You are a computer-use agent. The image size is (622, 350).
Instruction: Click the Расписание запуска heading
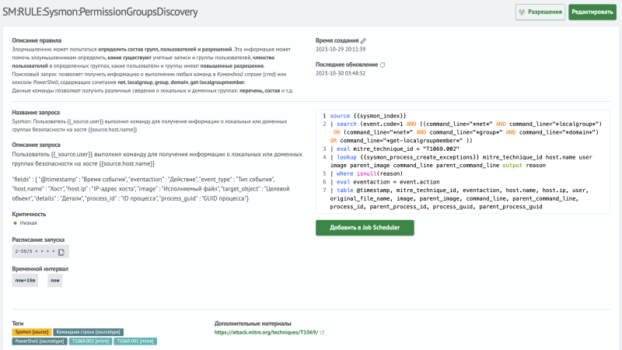38,240
